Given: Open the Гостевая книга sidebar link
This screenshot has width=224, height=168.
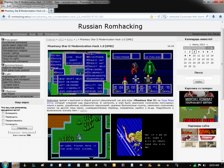Looking at the screenshot, I should click(x=20, y=85).
